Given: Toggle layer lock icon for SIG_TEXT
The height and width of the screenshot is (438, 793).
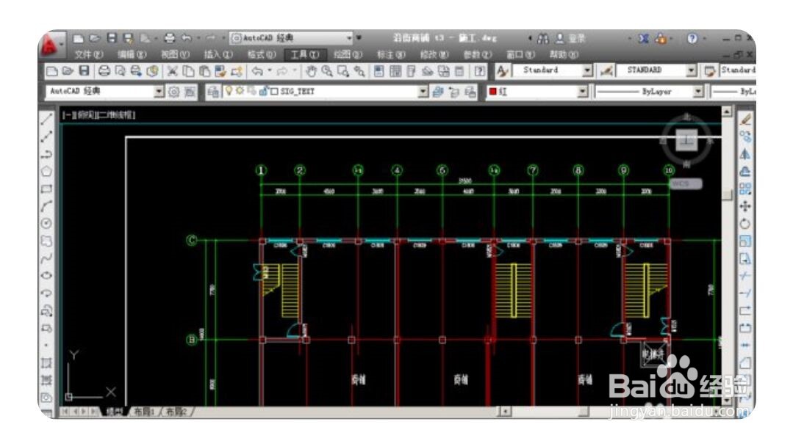Looking at the screenshot, I should pos(264,91).
